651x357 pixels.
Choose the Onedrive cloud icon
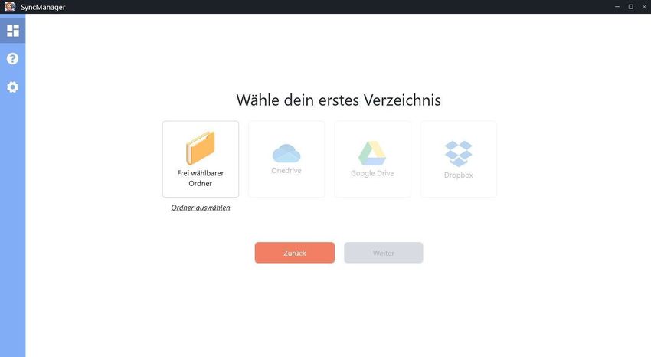point(286,153)
